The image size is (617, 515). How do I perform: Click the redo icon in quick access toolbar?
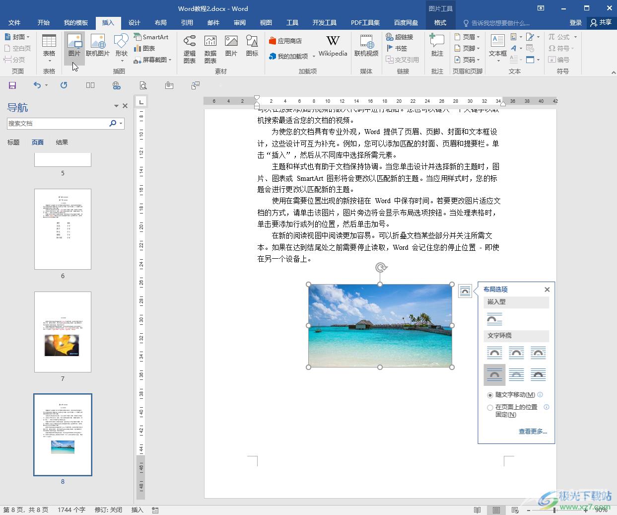coord(64,85)
